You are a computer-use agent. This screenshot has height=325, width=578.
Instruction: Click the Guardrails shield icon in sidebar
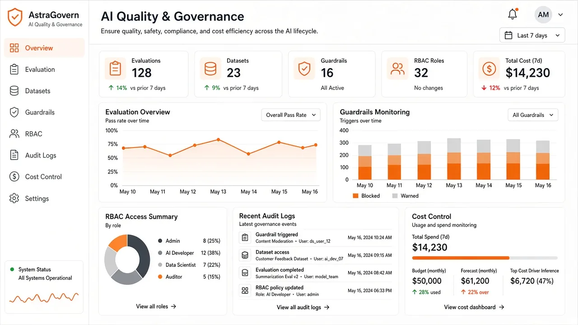[14, 112]
